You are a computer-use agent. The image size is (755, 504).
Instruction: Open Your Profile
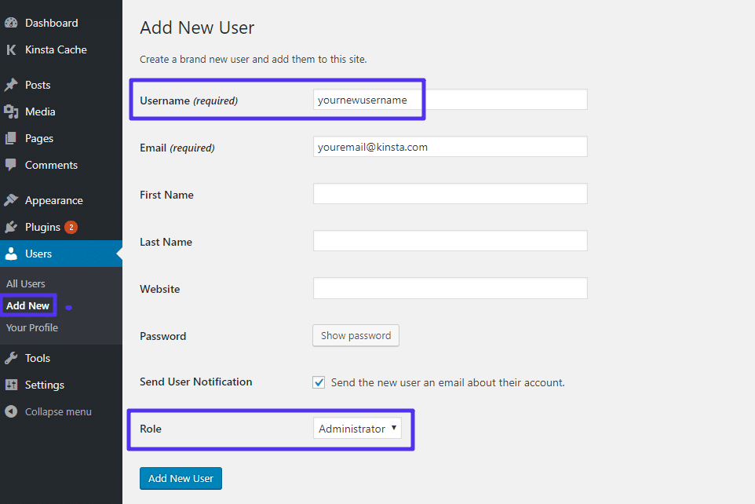click(31, 327)
